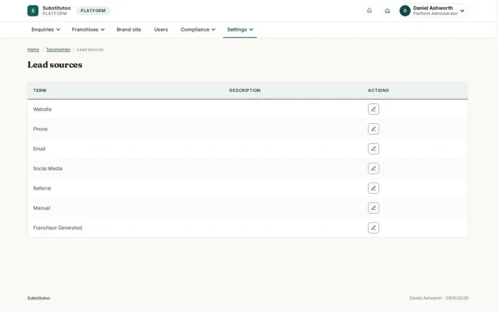The image size is (499, 312).
Task: Select the Franchisor Generated term text
Action: coord(58,227)
